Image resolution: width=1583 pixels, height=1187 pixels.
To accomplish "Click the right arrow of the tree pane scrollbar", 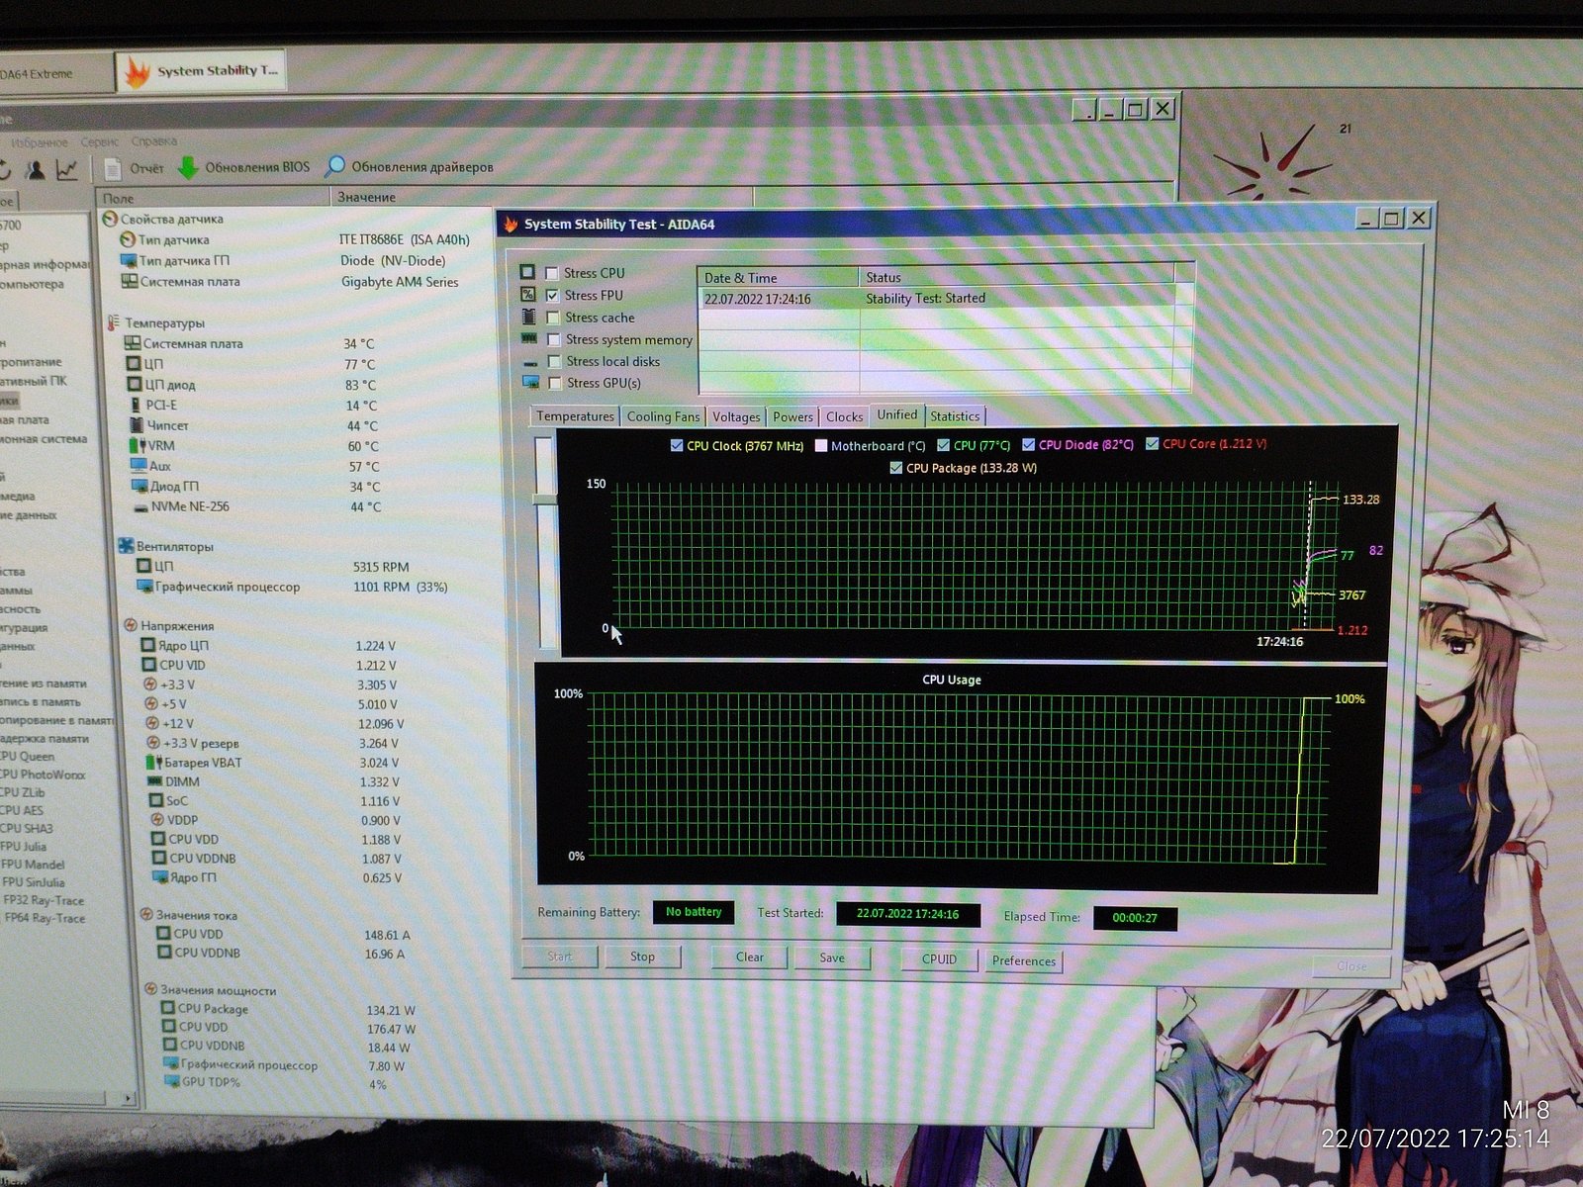I will (128, 1098).
